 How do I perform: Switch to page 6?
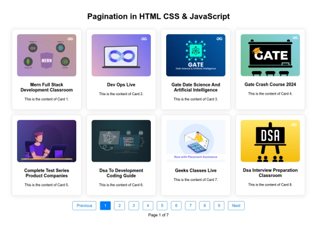(176, 206)
